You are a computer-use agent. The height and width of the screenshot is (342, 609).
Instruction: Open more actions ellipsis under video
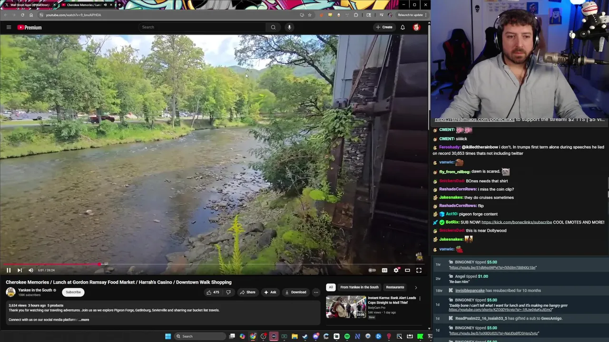316,292
